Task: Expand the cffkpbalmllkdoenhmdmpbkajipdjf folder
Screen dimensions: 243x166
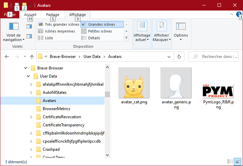Action: tap(31, 133)
